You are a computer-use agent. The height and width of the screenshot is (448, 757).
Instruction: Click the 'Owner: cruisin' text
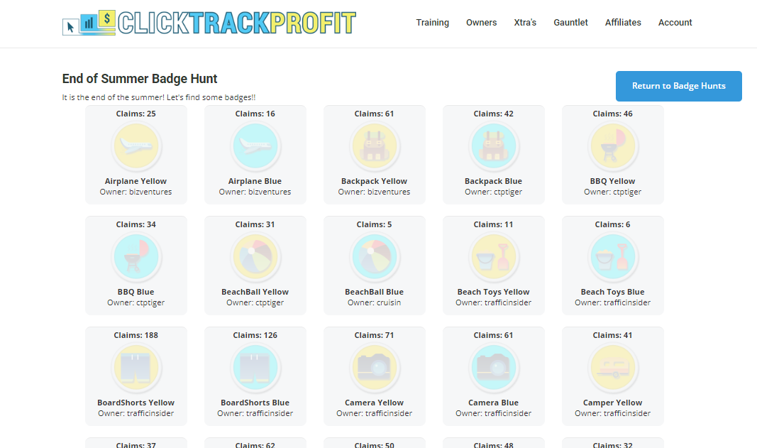(374, 302)
